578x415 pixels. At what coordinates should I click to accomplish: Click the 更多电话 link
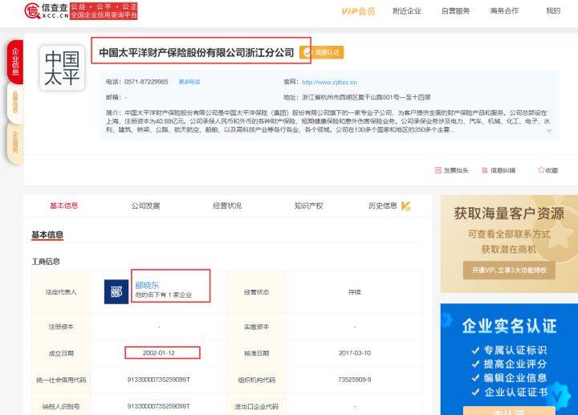(x=189, y=82)
